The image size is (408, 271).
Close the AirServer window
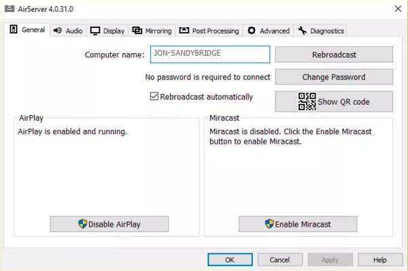pyautogui.click(x=398, y=9)
